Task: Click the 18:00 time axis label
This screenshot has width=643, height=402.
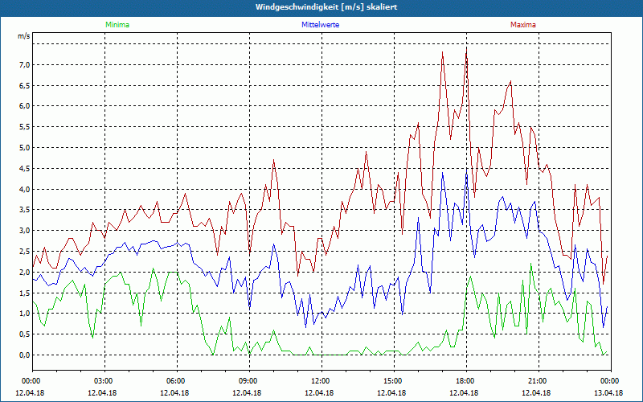Action: [466, 381]
